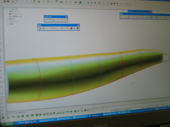
Task: Click the open folder icon in top toolbar
Action: pos(5,1)
